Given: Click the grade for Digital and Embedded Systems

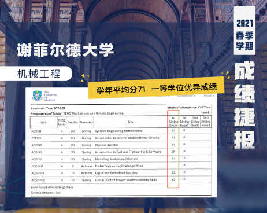Looking at the screenshot, I should click(x=173, y=172).
